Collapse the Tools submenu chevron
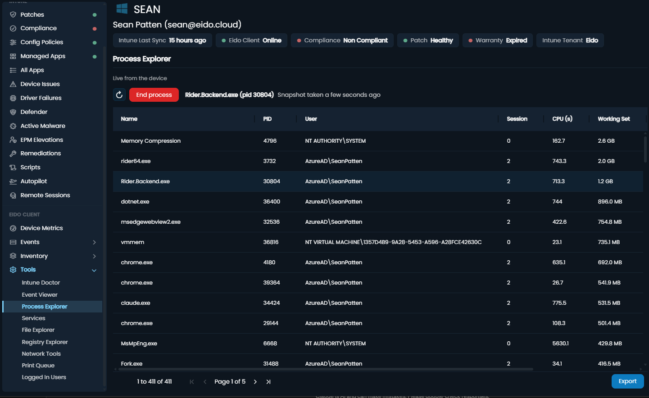The image size is (649, 398). [x=94, y=270]
